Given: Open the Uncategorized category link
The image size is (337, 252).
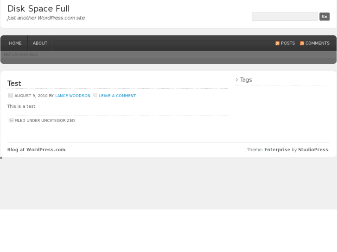Looking at the screenshot, I should (x=58, y=121).
